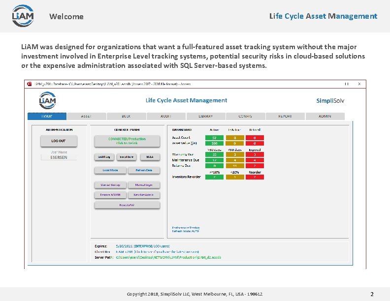Click 'Life Cycle Asset Management' app title

click(186, 100)
